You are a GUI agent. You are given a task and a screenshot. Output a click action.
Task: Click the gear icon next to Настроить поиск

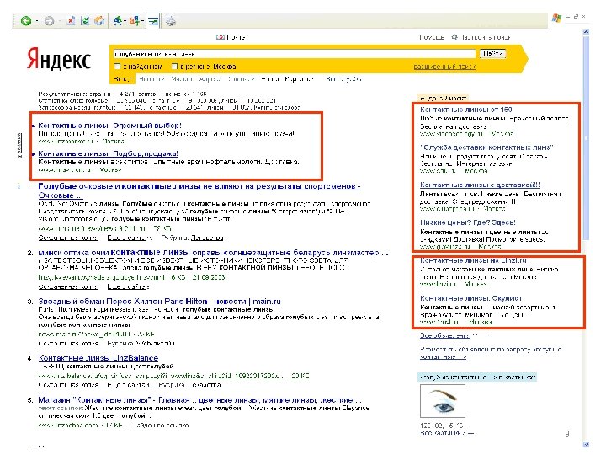(454, 37)
